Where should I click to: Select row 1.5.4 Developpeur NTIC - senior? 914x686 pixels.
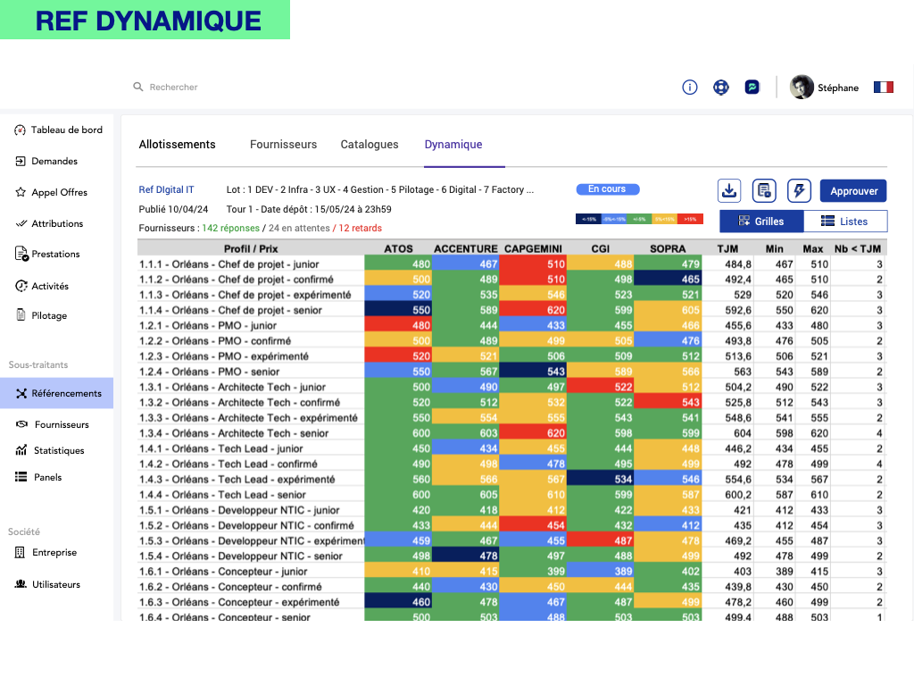(x=511, y=556)
